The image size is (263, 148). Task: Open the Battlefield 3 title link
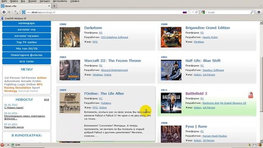tap(196, 94)
